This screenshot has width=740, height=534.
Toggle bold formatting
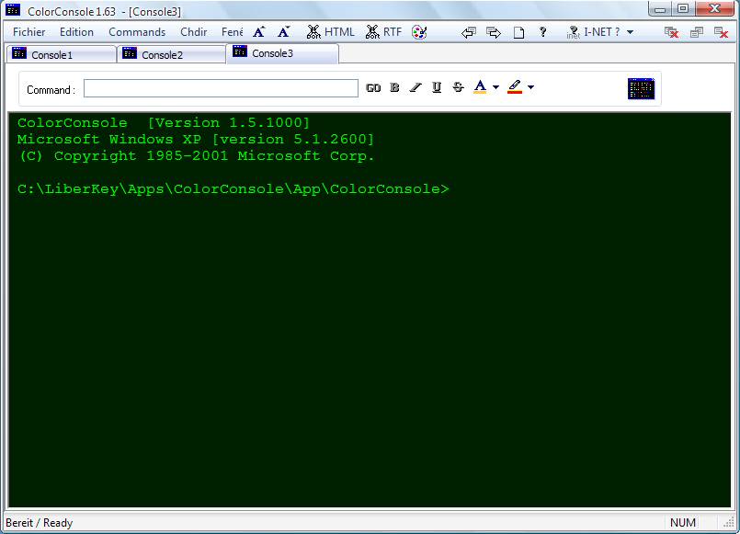[394, 87]
